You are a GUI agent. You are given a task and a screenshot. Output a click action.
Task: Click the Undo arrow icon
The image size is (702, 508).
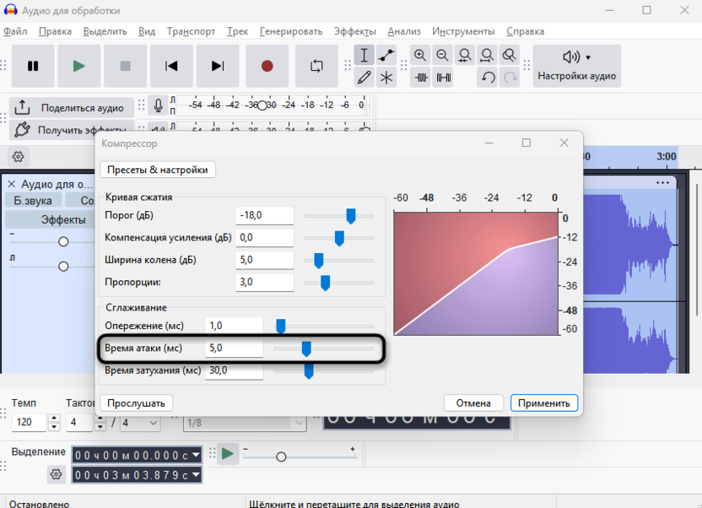click(488, 78)
